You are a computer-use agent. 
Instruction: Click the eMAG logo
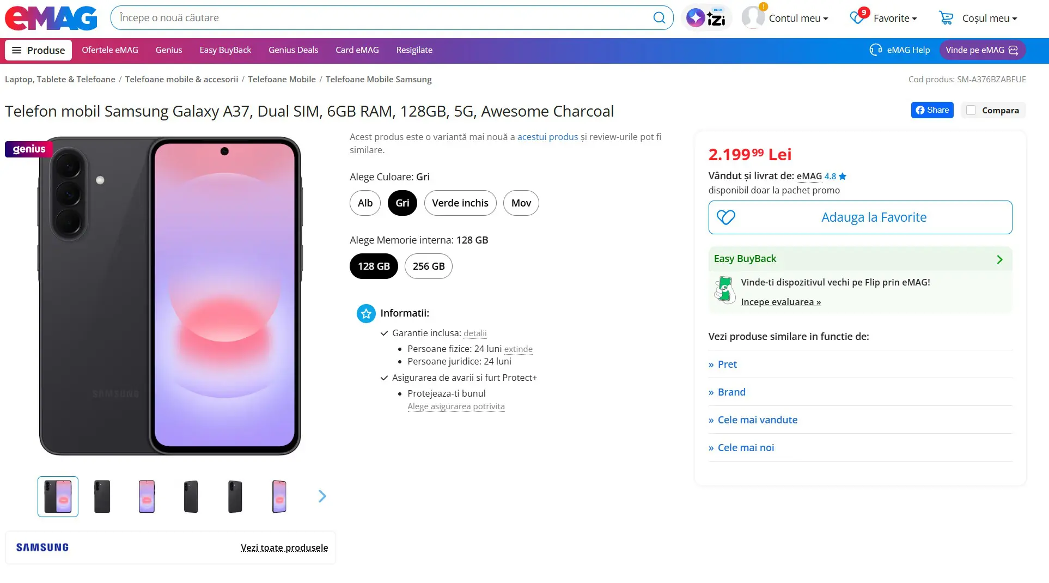51,18
